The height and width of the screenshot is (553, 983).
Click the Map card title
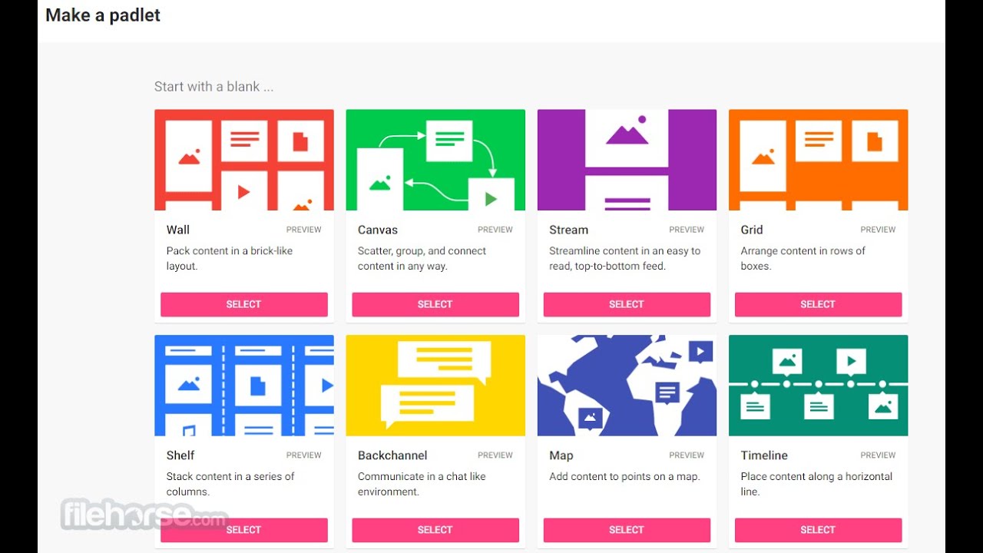561,455
